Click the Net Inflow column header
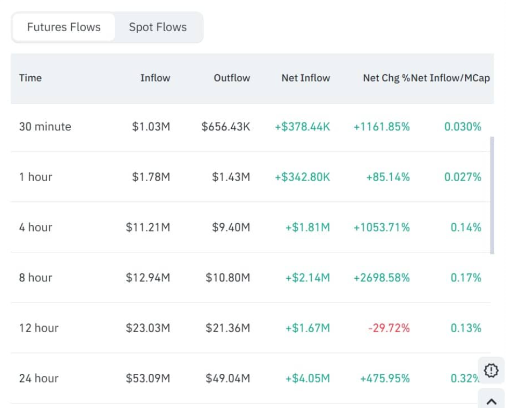 point(305,78)
